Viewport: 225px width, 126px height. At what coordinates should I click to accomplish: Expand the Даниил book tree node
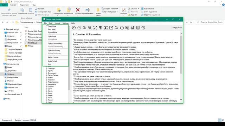pyautogui.click(x=46, y=86)
